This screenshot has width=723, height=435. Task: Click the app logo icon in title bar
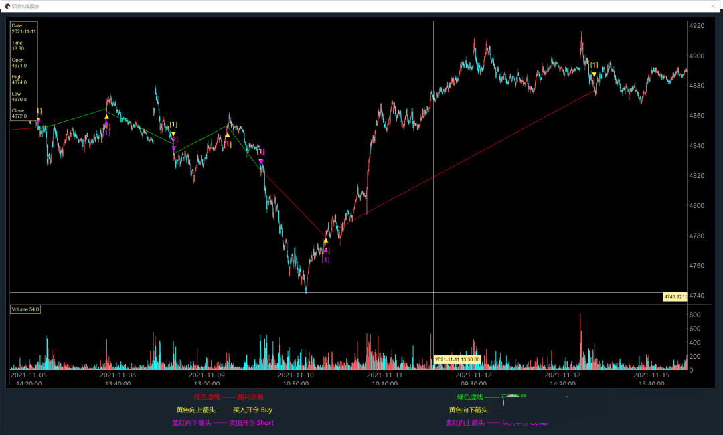pos(7,6)
